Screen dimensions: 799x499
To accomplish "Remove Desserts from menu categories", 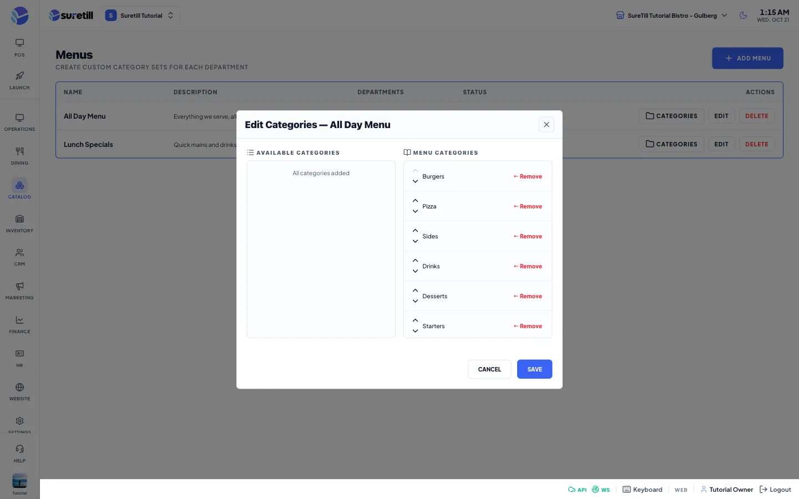I will 528,296.
